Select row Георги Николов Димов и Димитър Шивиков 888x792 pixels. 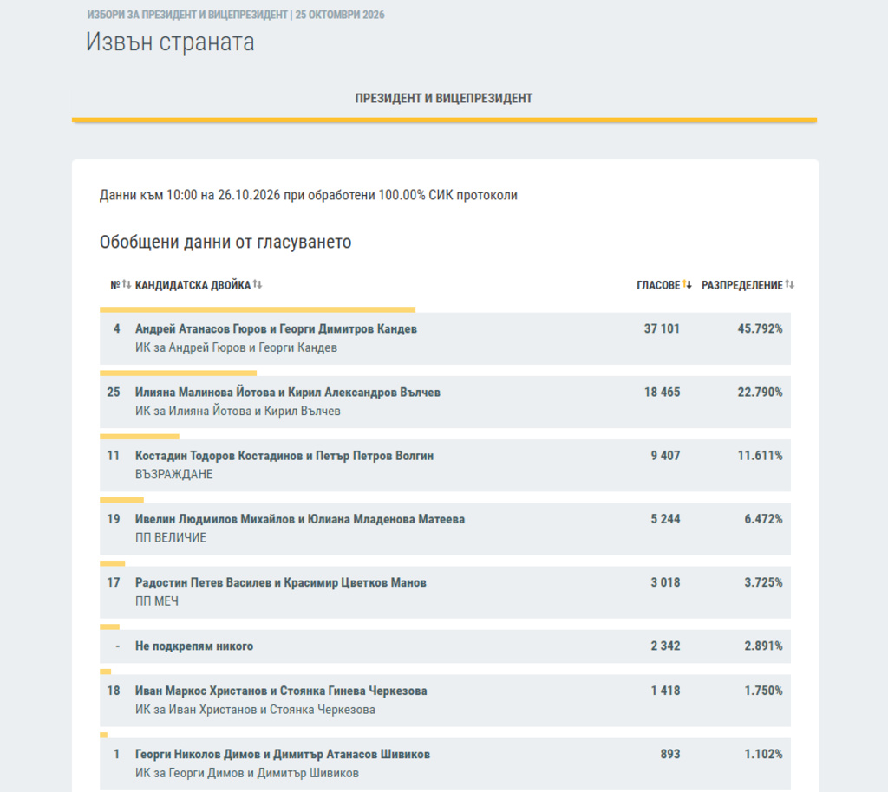click(x=445, y=763)
